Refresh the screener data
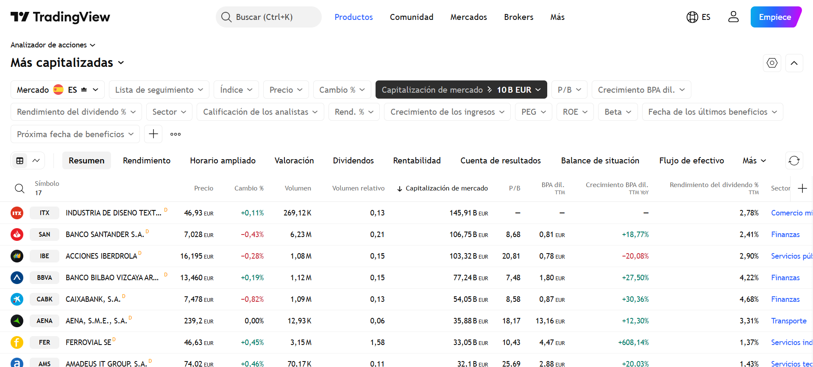The width and height of the screenshot is (813, 367). 794,160
